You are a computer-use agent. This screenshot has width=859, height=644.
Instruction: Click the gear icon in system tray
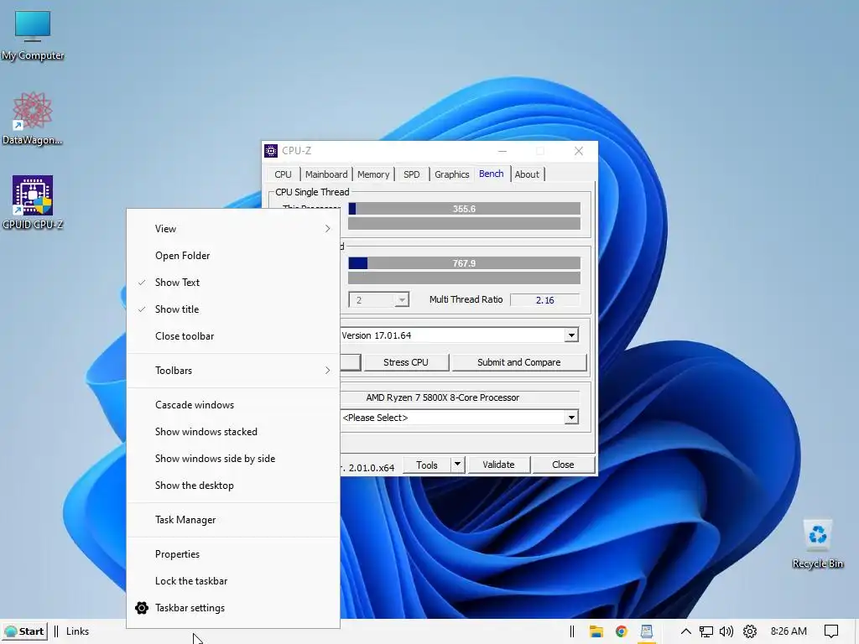pos(749,631)
